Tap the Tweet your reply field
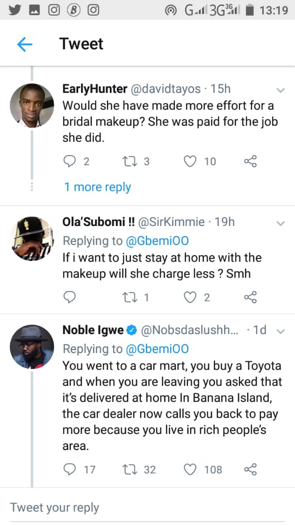 point(54,507)
